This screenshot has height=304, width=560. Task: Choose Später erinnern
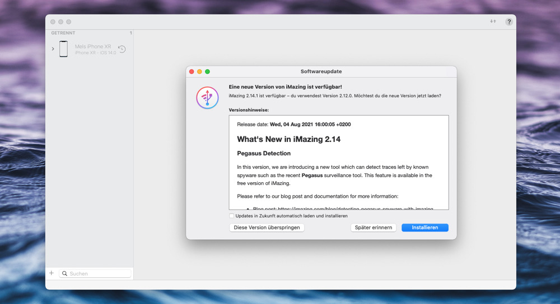[373, 227]
